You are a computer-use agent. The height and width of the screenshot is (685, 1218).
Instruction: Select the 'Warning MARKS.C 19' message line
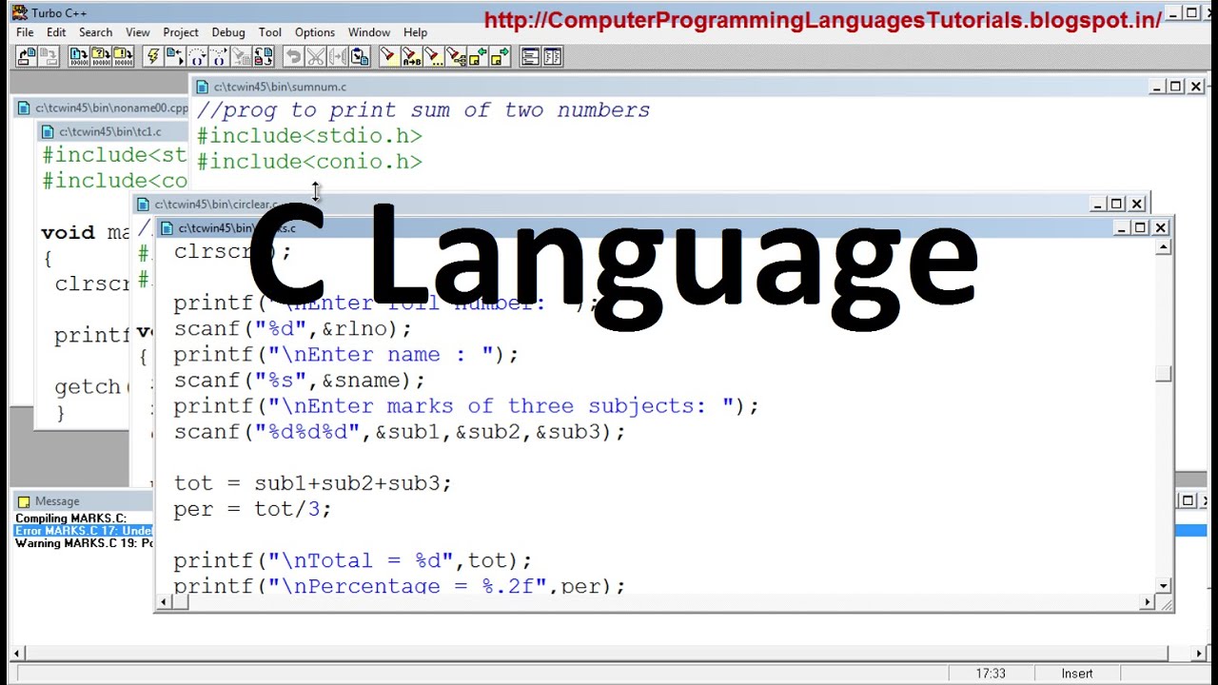[x=84, y=543]
